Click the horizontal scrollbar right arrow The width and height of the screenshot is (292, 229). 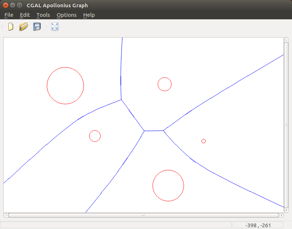[281, 215]
